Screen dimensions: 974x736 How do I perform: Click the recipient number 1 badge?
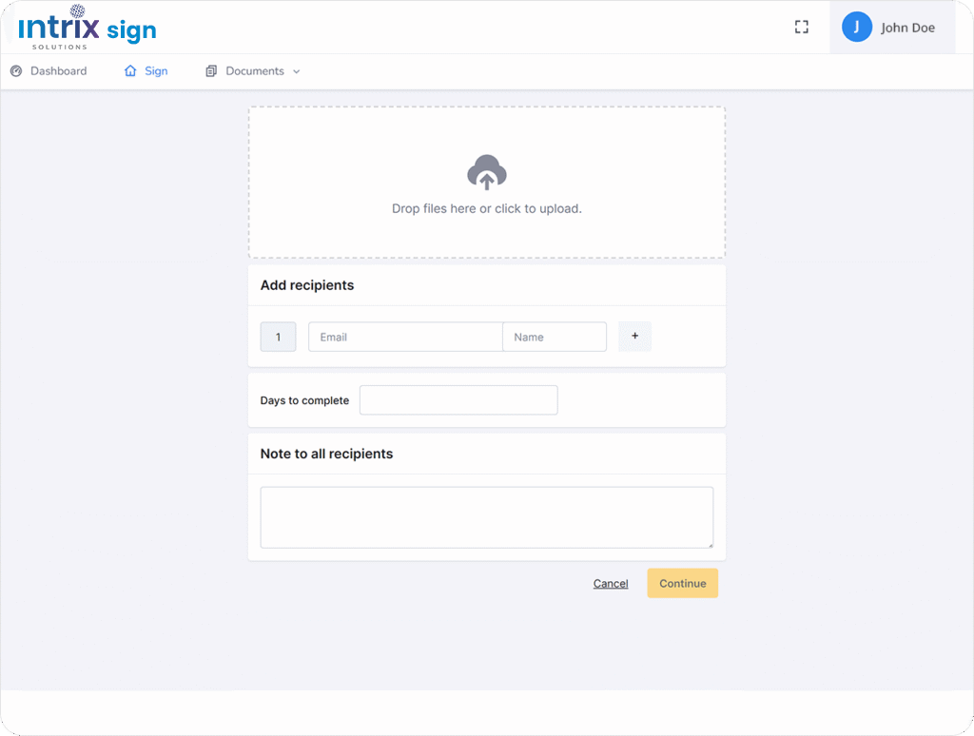(278, 337)
